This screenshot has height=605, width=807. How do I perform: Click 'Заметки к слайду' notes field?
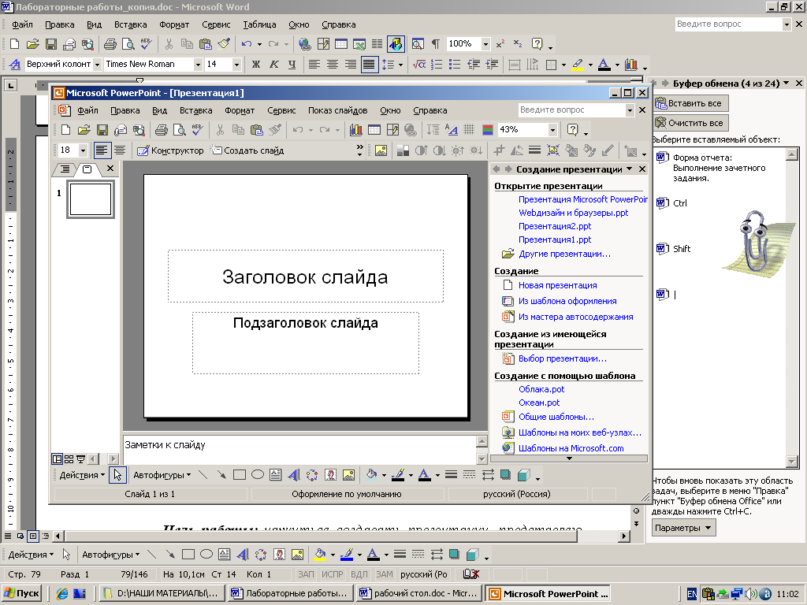tap(299, 450)
